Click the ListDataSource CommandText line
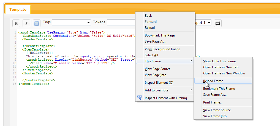The width and height of the screenshot is (280, 126). [x=79, y=36]
